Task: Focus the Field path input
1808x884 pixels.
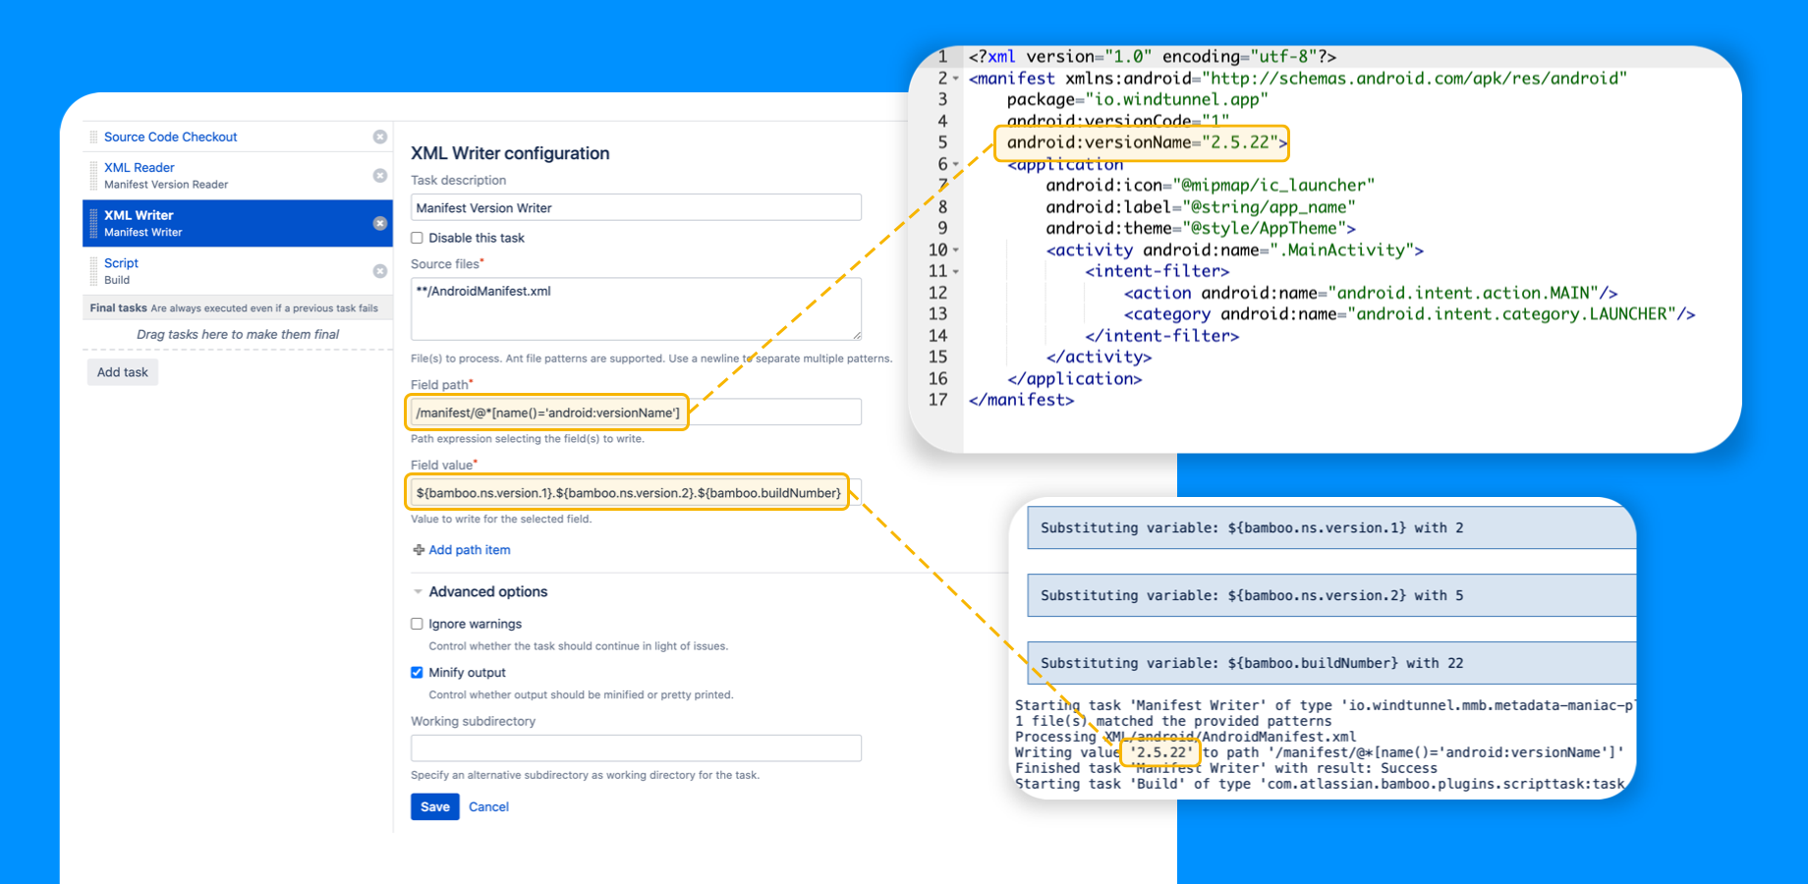Action: (636, 413)
